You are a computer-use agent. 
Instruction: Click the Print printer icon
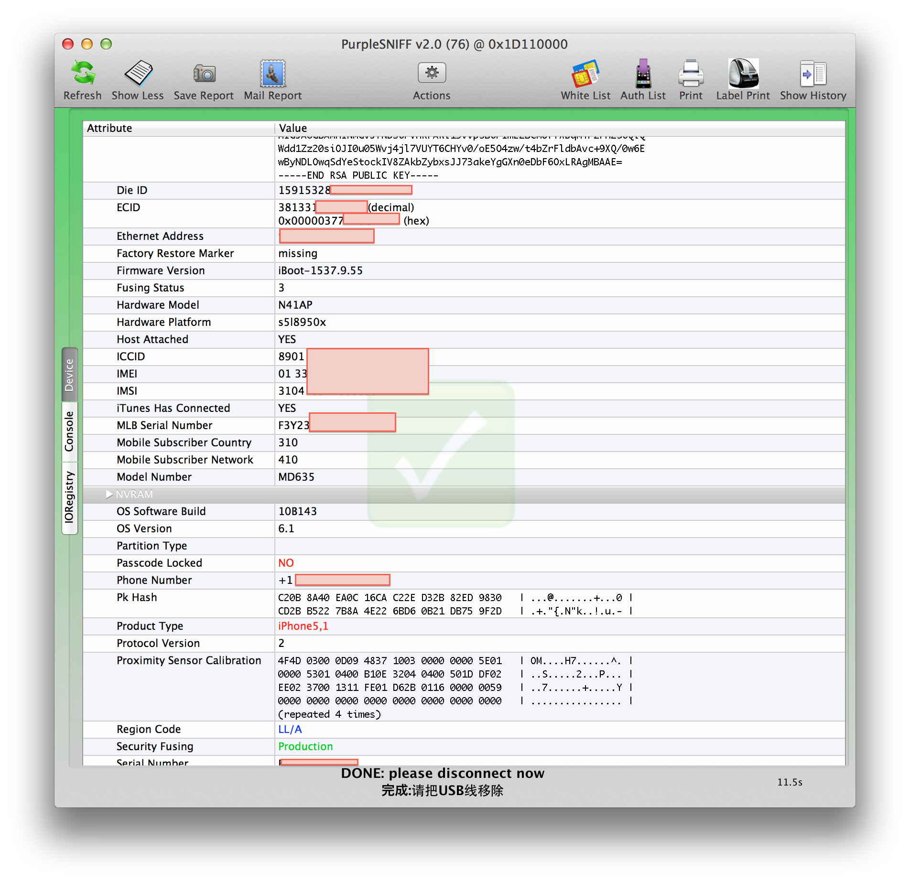click(x=691, y=74)
